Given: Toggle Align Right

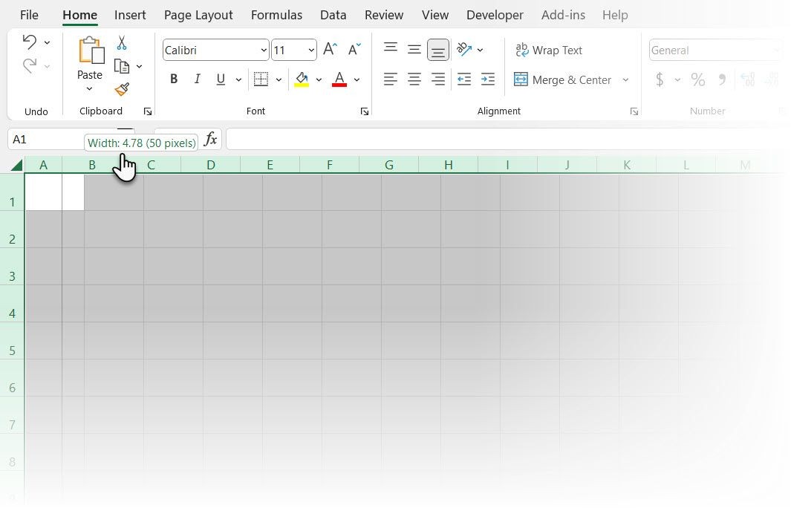Looking at the screenshot, I should coord(438,79).
